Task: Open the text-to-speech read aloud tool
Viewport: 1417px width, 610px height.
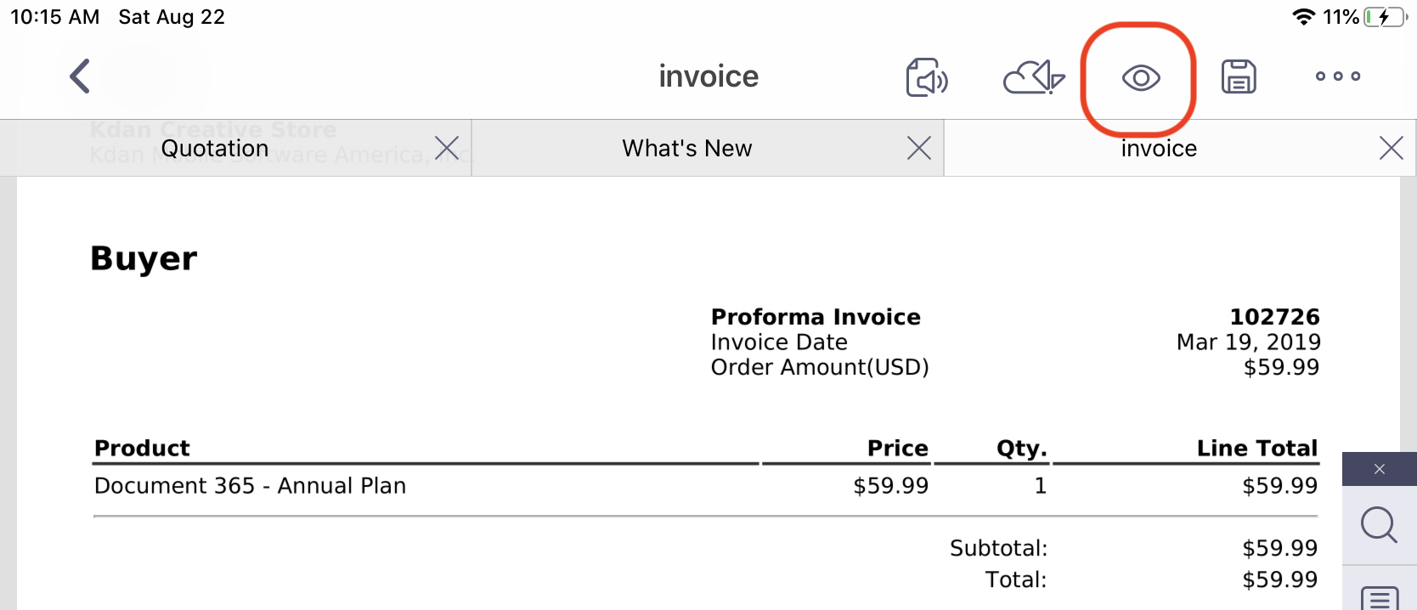Action: pyautogui.click(x=927, y=77)
